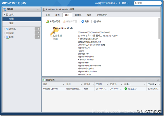The height and width of the screenshot is (116, 164).
Task: Expand the search box dropdown arrow
Action: [160, 3]
